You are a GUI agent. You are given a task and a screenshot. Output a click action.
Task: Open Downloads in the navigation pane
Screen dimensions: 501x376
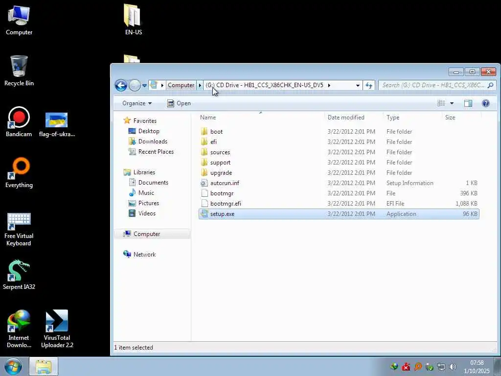point(153,141)
